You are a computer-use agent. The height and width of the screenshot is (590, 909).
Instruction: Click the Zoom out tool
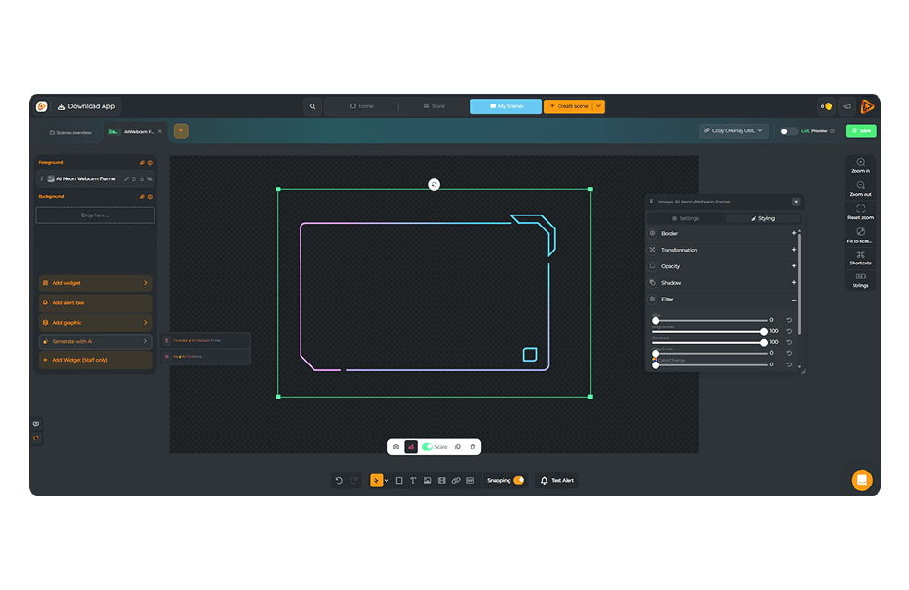pos(860,188)
